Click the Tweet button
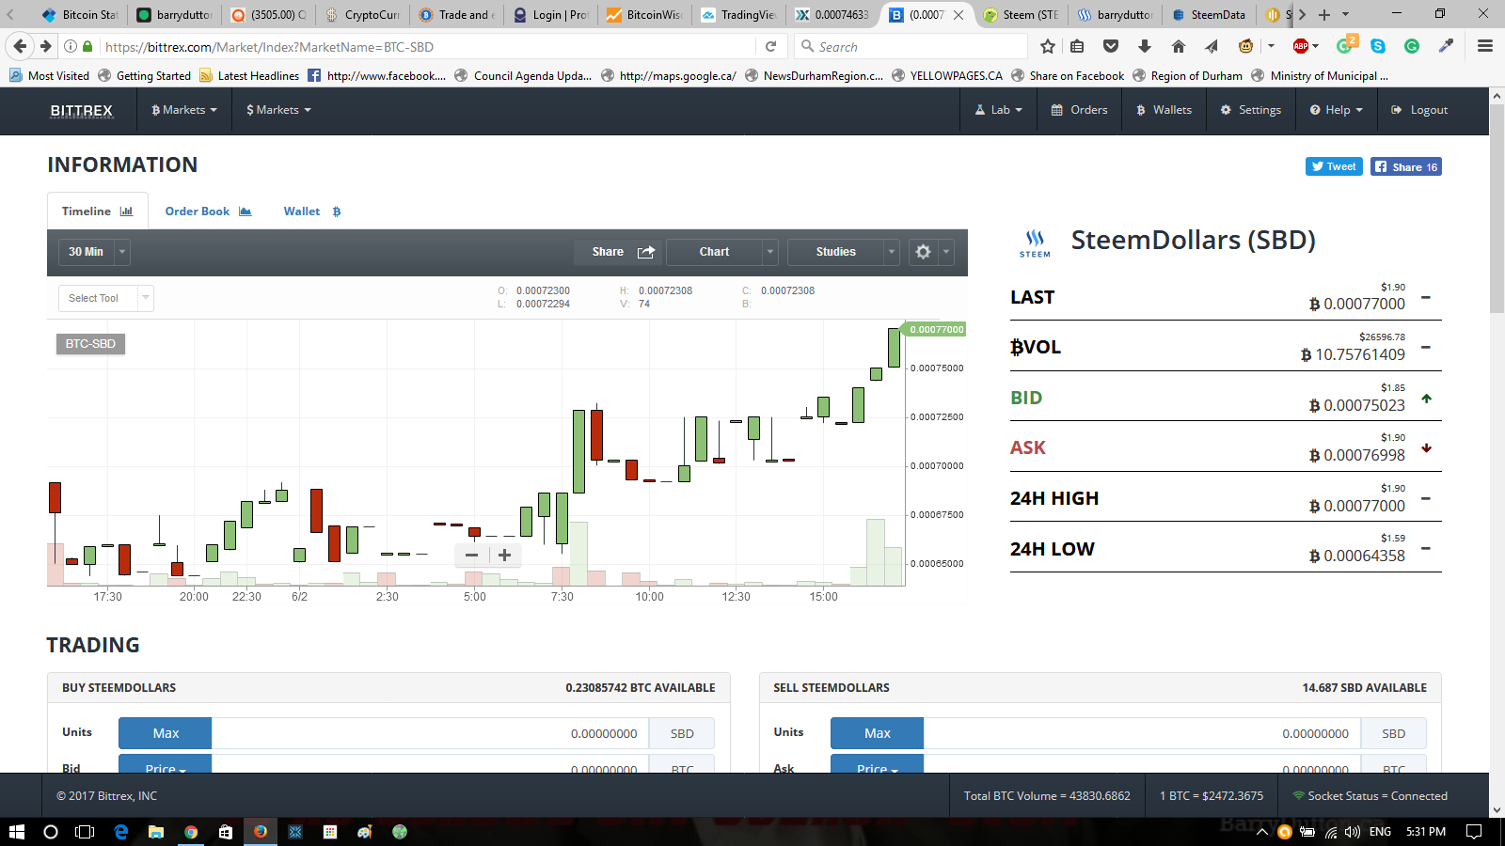Image resolution: width=1505 pixels, height=846 pixels. point(1334,166)
